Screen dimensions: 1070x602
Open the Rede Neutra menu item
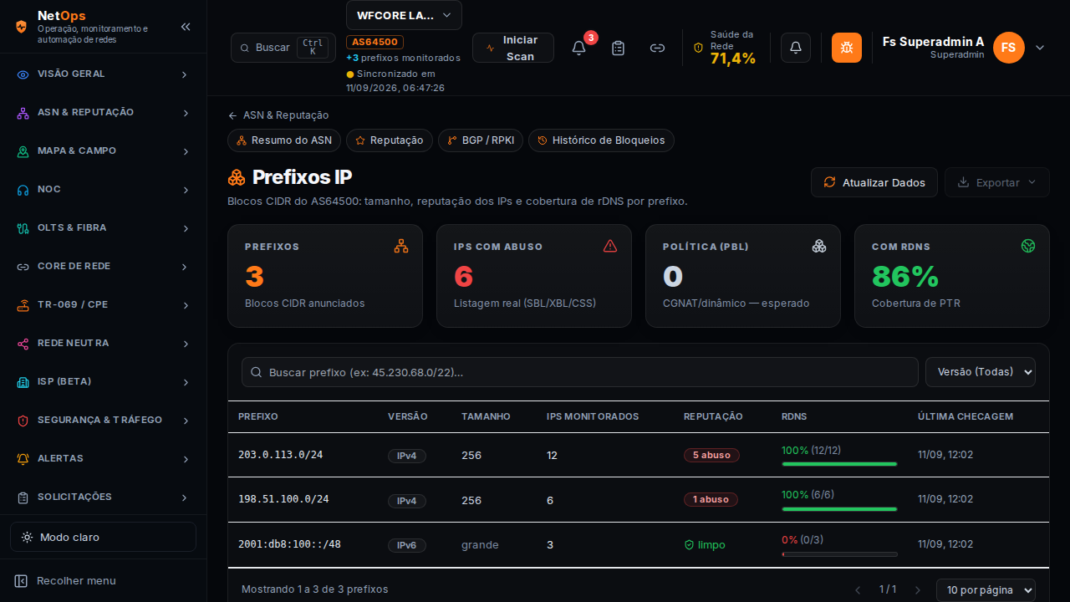click(103, 344)
